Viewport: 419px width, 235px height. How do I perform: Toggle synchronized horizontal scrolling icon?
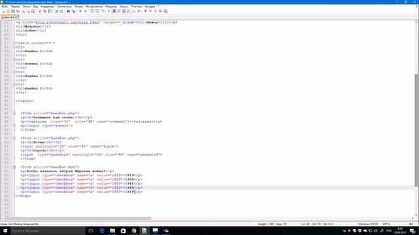click(97, 11)
